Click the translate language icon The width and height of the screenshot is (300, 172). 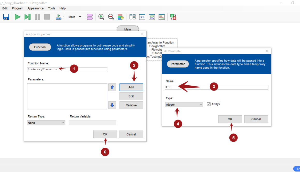(x=173, y=17)
